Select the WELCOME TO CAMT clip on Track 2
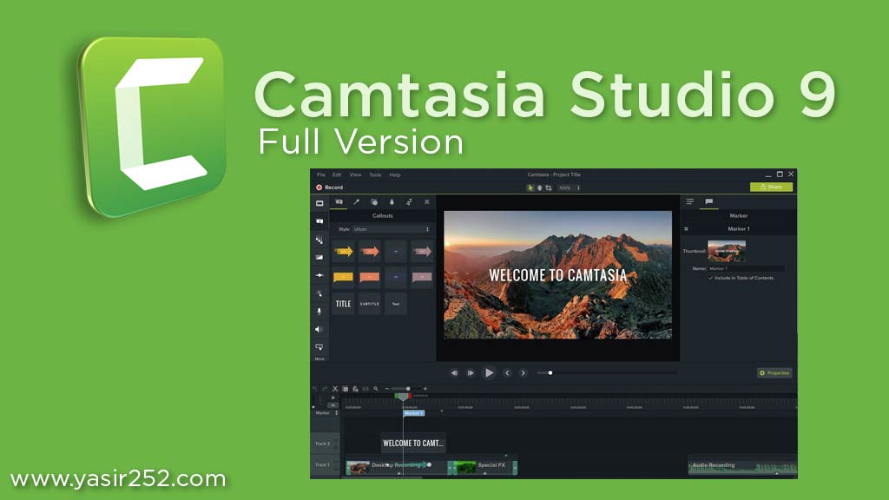Screen dimensions: 889x500 412,444
